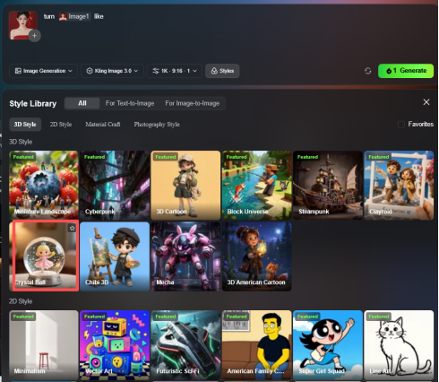This screenshot has width=439, height=382.
Task: Click the word "turn" in the prompt
Action: point(49,16)
